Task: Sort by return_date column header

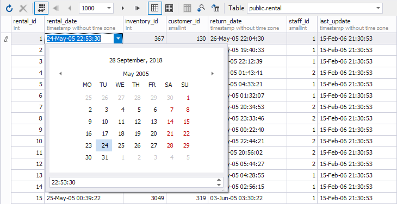Action: pyautogui.click(x=247, y=24)
